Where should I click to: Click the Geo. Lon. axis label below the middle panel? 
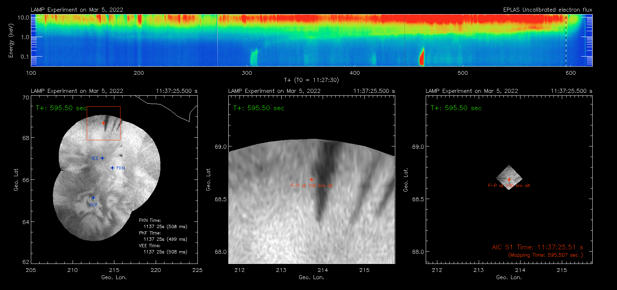[x=311, y=277]
